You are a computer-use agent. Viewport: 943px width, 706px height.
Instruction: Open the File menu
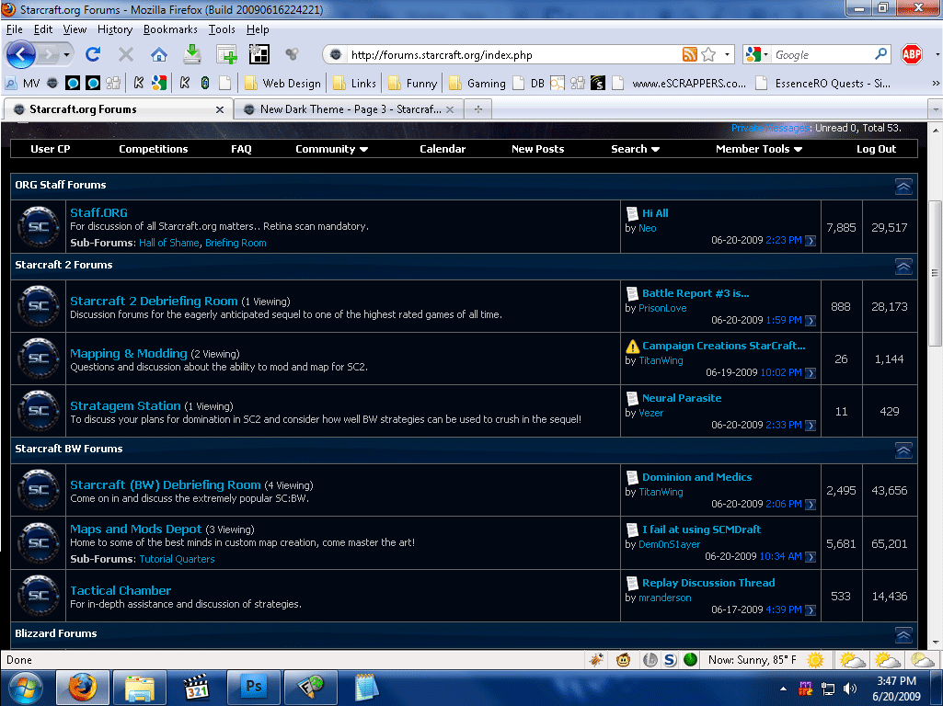(x=15, y=29)
